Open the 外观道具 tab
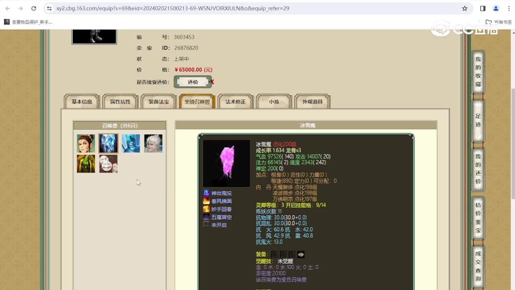This screenshot has height=290, width=515. click(x=313, y=102)
